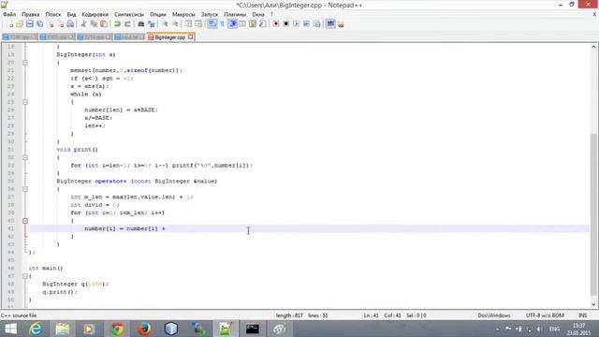Viewport: 599px width, 337px height.
Task: Click the last toolbar icon after ABC
Action: tap(341, 24)
